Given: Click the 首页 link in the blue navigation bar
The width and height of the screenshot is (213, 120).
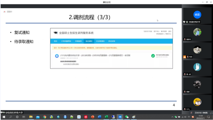Looking at the screenshot, I should tap(55, 41).
